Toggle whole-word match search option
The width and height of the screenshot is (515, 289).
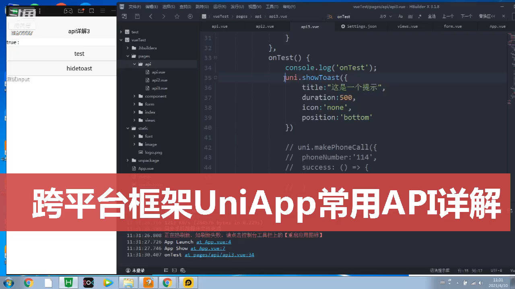coord(410,16)
